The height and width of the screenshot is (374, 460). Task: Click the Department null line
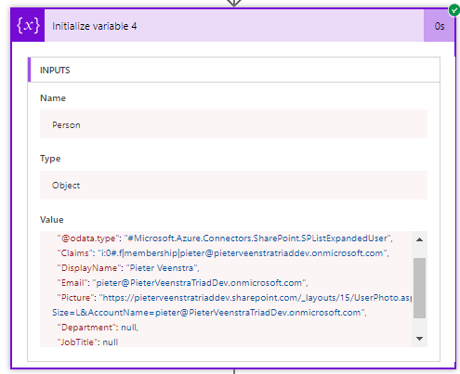click(x=98, y=328)
